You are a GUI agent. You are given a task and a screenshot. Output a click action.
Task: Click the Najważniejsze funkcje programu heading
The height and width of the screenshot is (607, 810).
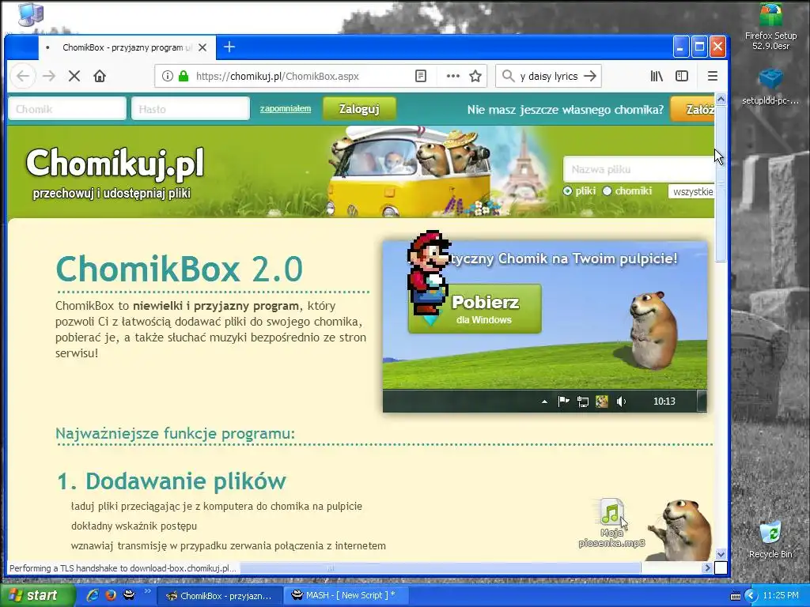pos(175,434)
